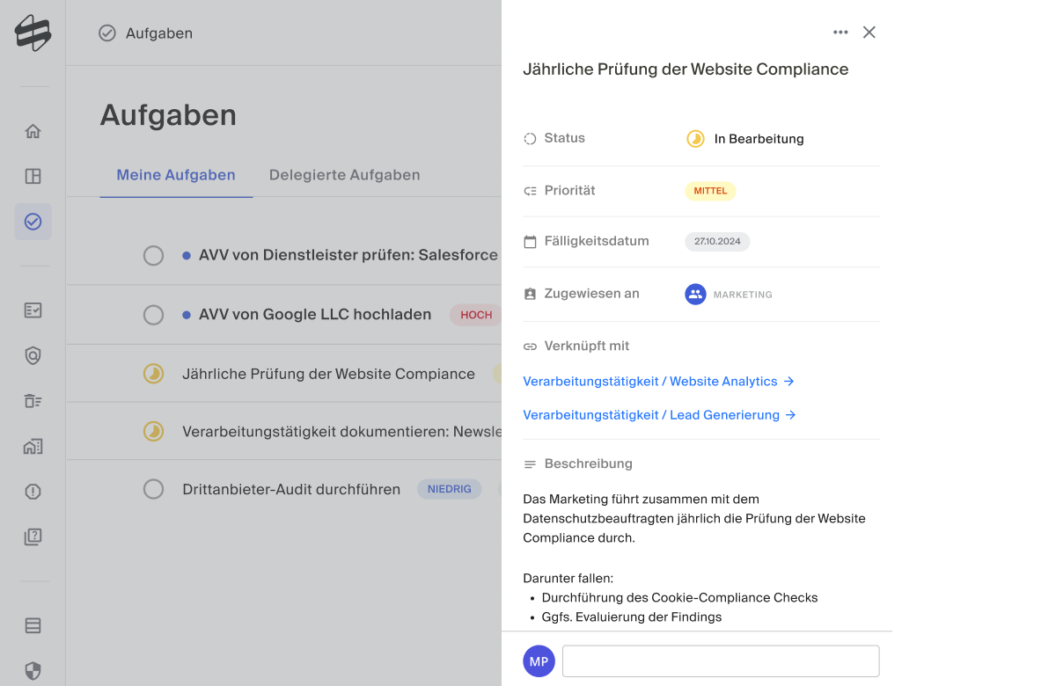Screen dimensions: 1056x686
Task: Select the tasks checkmark icon in the sidebar
Action: [33, 222]
